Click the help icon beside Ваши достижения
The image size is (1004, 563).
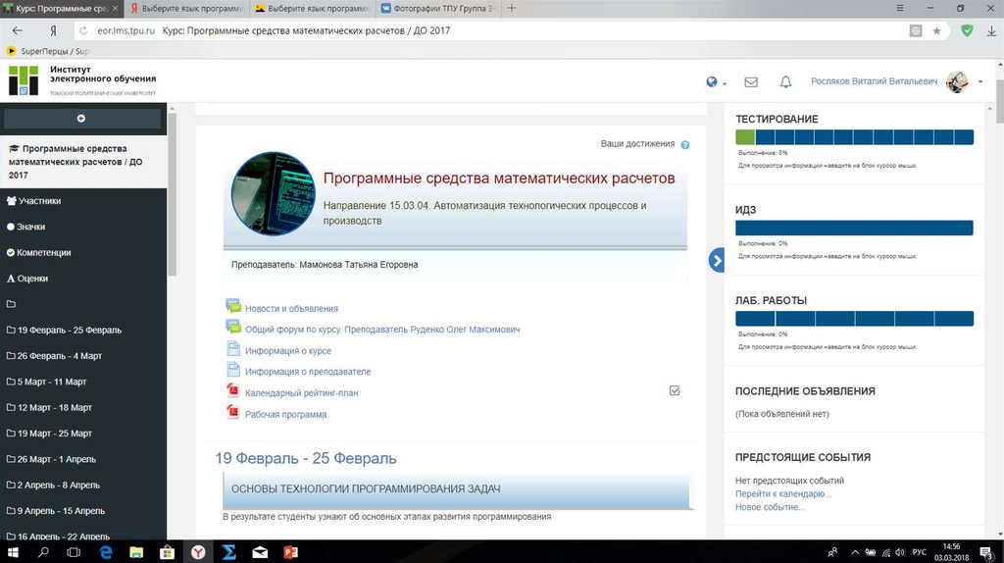pyautogui.click(x=685, y=144)
